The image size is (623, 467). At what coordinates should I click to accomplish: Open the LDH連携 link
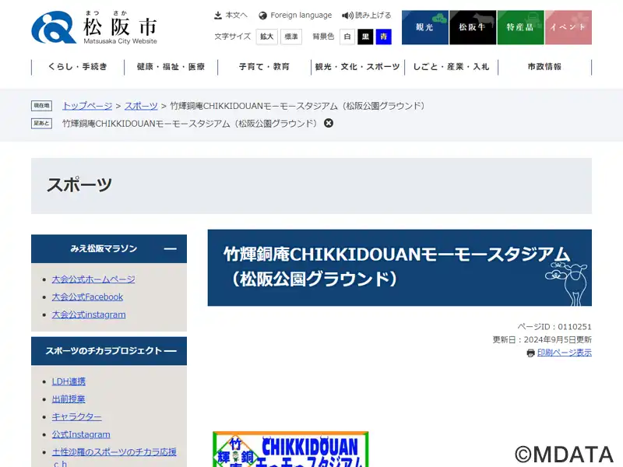tap(69, 381)
